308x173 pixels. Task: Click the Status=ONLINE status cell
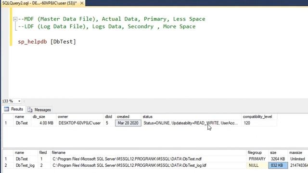pos(191,123)
